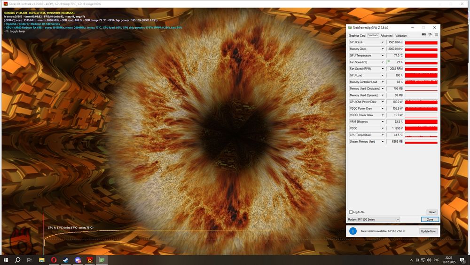Expand the VRM Efficiency sensor dropdown
470x265 pixels.
pyautogui.click(x=382, y=121)
